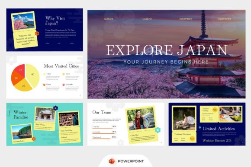The height and width of the screenshot is (167, 251).
Task: Click the teal flower on guide photo
Action: 158,130
